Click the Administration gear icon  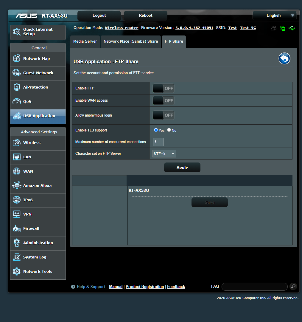click(17, 243)
